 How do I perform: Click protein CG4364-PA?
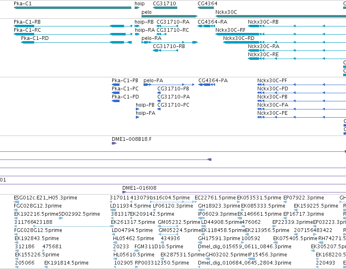(207, 85)
